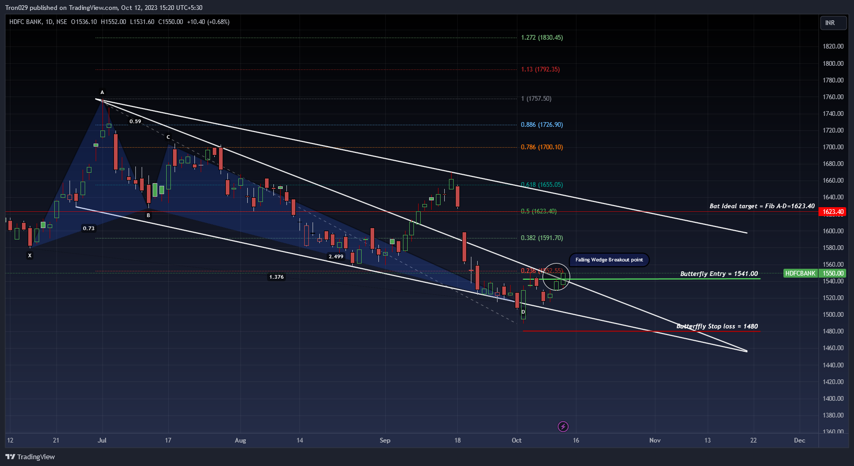Click the Nov label on the time axis
Image resolution: width=854 pixels, height=466 pixels.
(x=655, y=440)
